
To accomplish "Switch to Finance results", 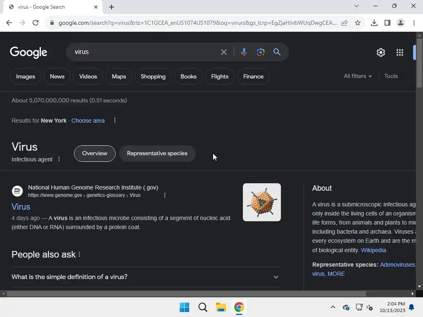I will coord(253,76).
